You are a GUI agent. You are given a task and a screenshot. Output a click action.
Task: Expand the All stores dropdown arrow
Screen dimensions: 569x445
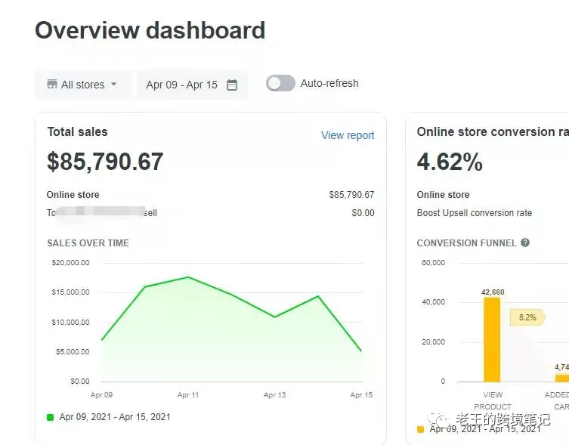click(x=114, y=85)
